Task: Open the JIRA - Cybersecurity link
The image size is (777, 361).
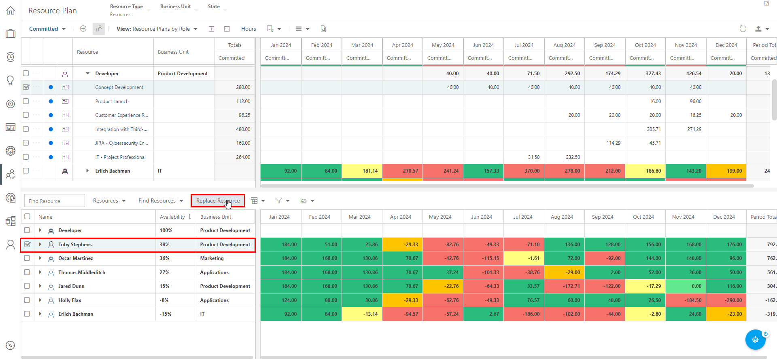Action: tap(121, 143)
